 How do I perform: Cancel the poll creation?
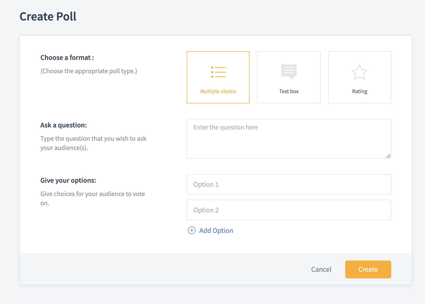[x=321, y=269]
